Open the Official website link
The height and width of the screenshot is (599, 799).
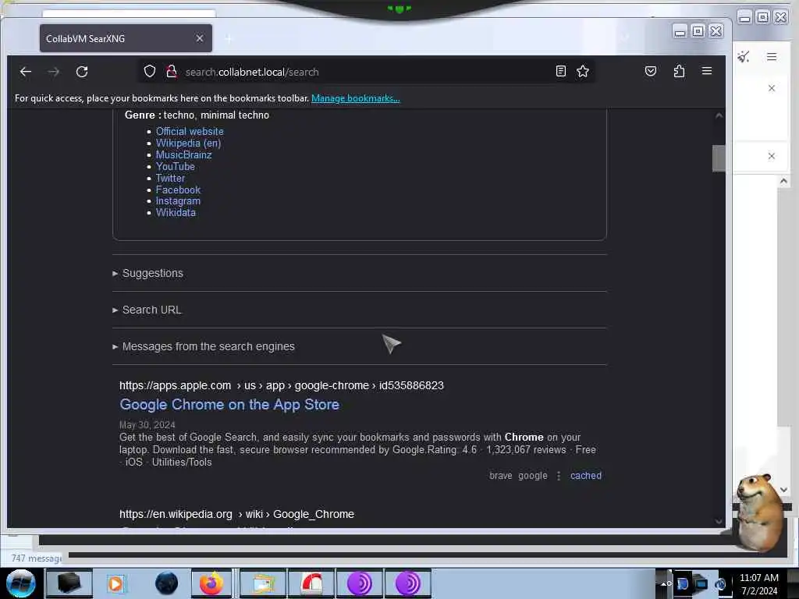pyautogui.click(x=190, y=131)
